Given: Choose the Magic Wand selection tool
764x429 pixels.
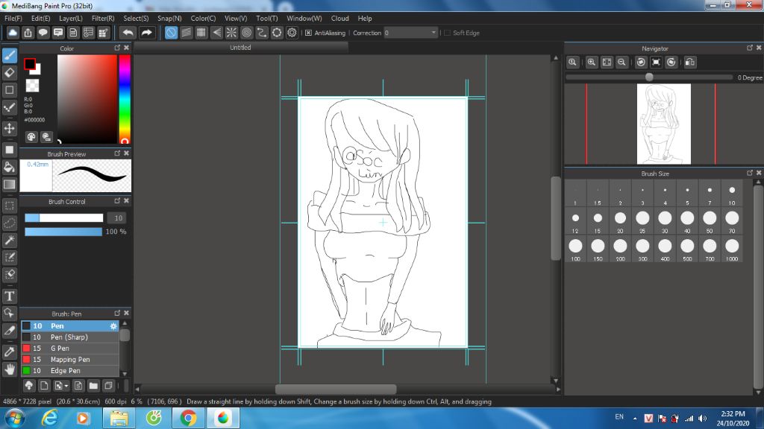Looking at the screenshot, I should pos(10,240).
